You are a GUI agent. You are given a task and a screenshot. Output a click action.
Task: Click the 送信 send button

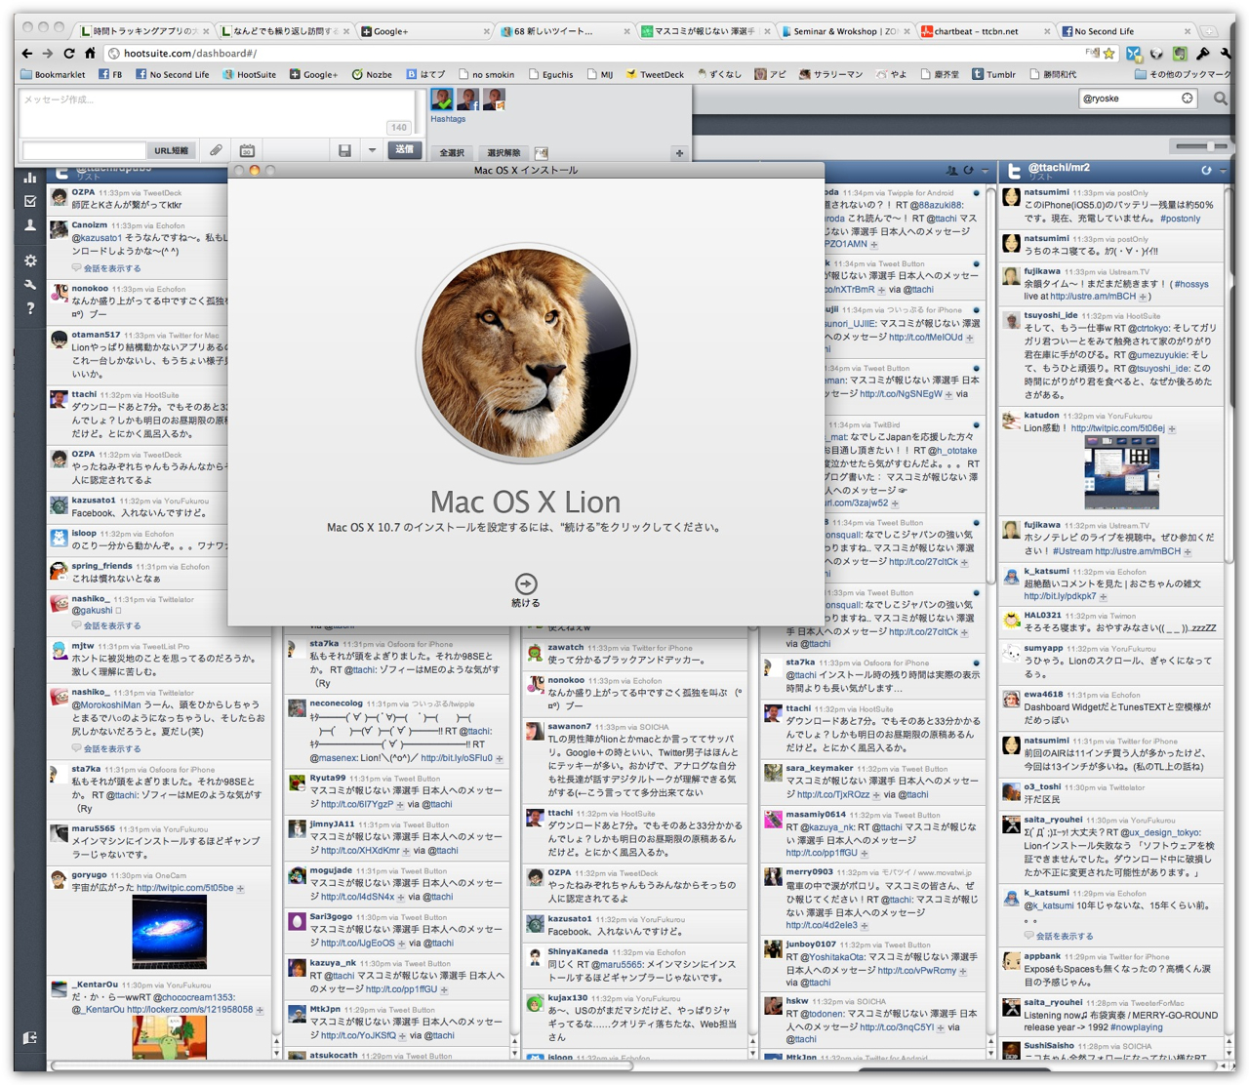(404, 149)
